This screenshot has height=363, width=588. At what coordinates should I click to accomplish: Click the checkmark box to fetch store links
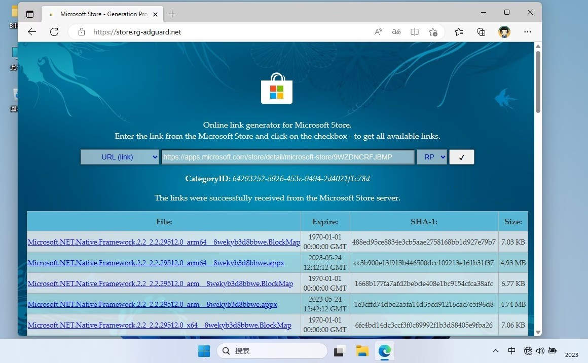pyautogui.click(x=461, y=157)
